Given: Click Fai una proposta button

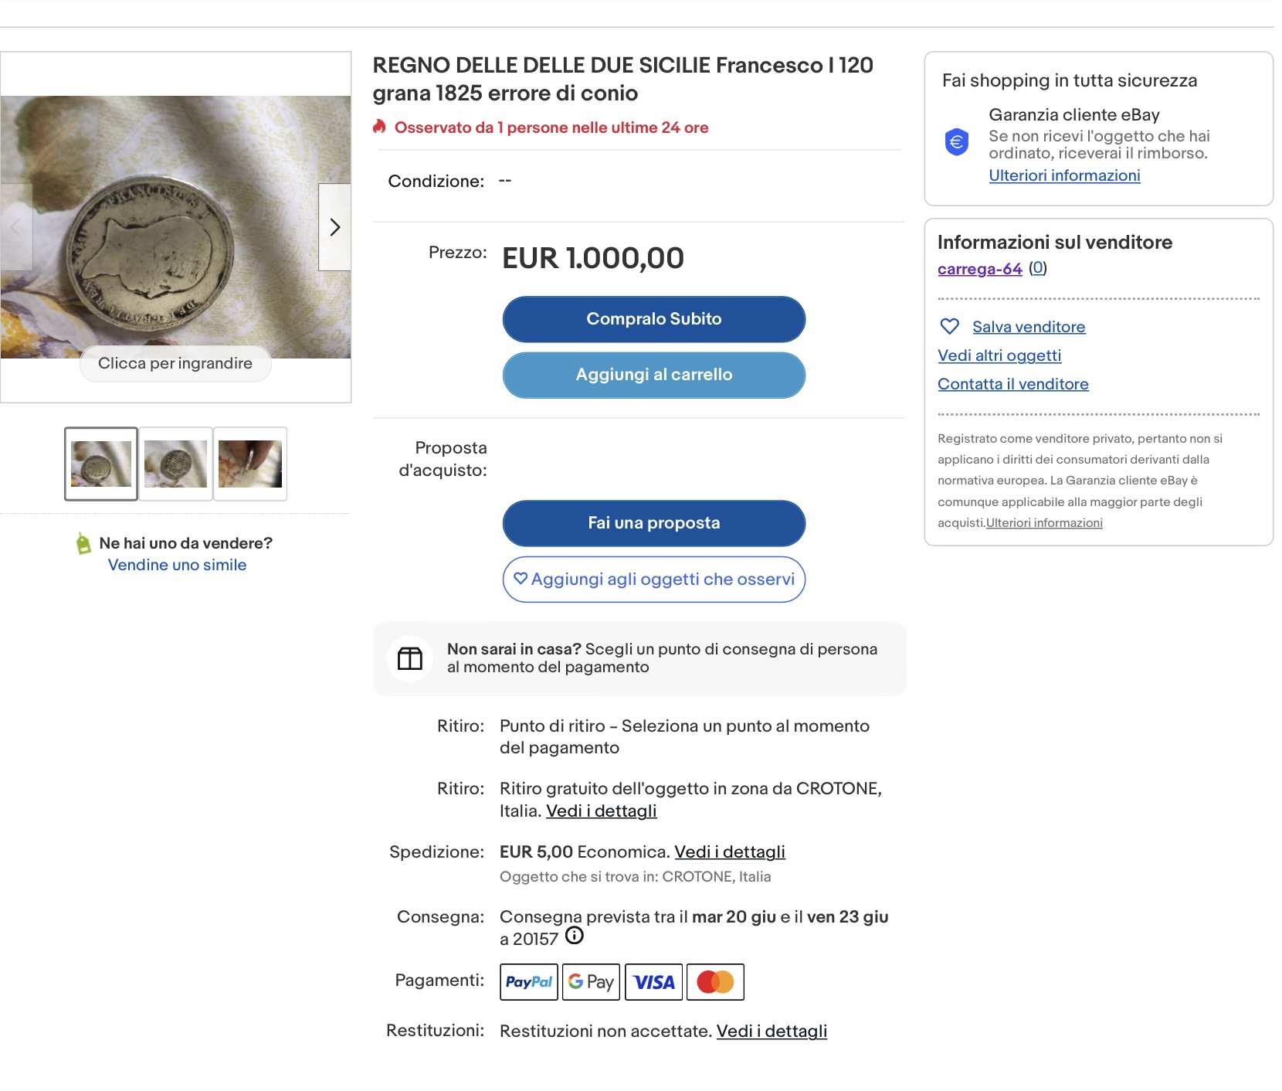Looking at the screenshot, I should coord(653,523).
